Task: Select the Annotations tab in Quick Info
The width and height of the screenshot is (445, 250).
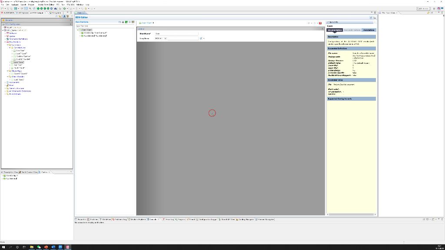Action: (369, 30)
